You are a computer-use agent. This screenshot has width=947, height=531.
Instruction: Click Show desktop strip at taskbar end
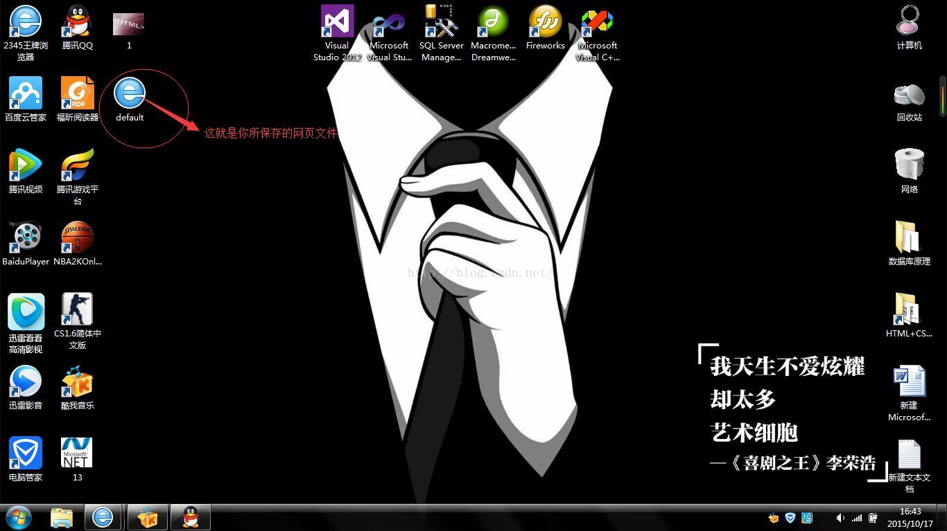pos(941,517)
